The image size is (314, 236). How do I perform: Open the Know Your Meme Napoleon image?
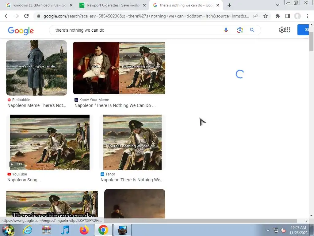click(x=119, y=68)
